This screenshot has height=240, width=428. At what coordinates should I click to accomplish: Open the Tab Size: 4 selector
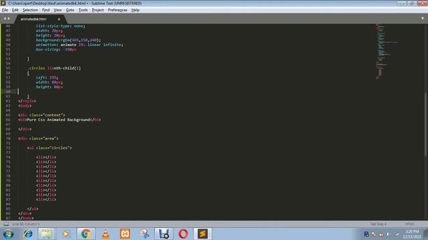point(378,224)
